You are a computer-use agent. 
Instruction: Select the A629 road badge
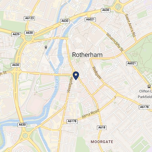[16, 34]
